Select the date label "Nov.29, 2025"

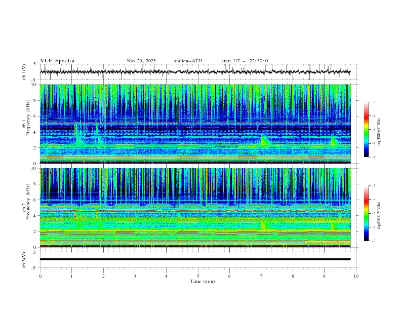tap(141, 61)
